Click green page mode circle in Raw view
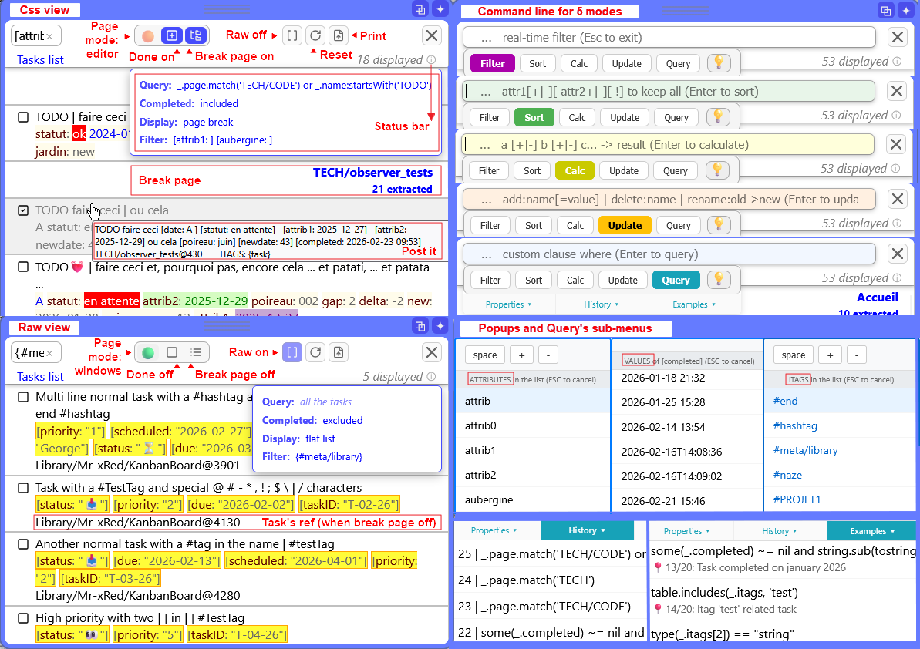920x649 pixels. [149, 352]
